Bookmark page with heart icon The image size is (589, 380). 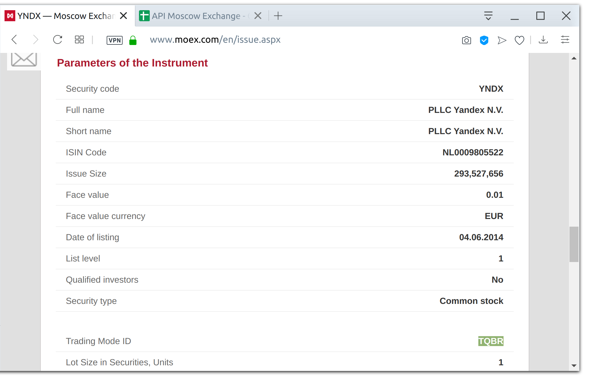click(x=519, y=40)
